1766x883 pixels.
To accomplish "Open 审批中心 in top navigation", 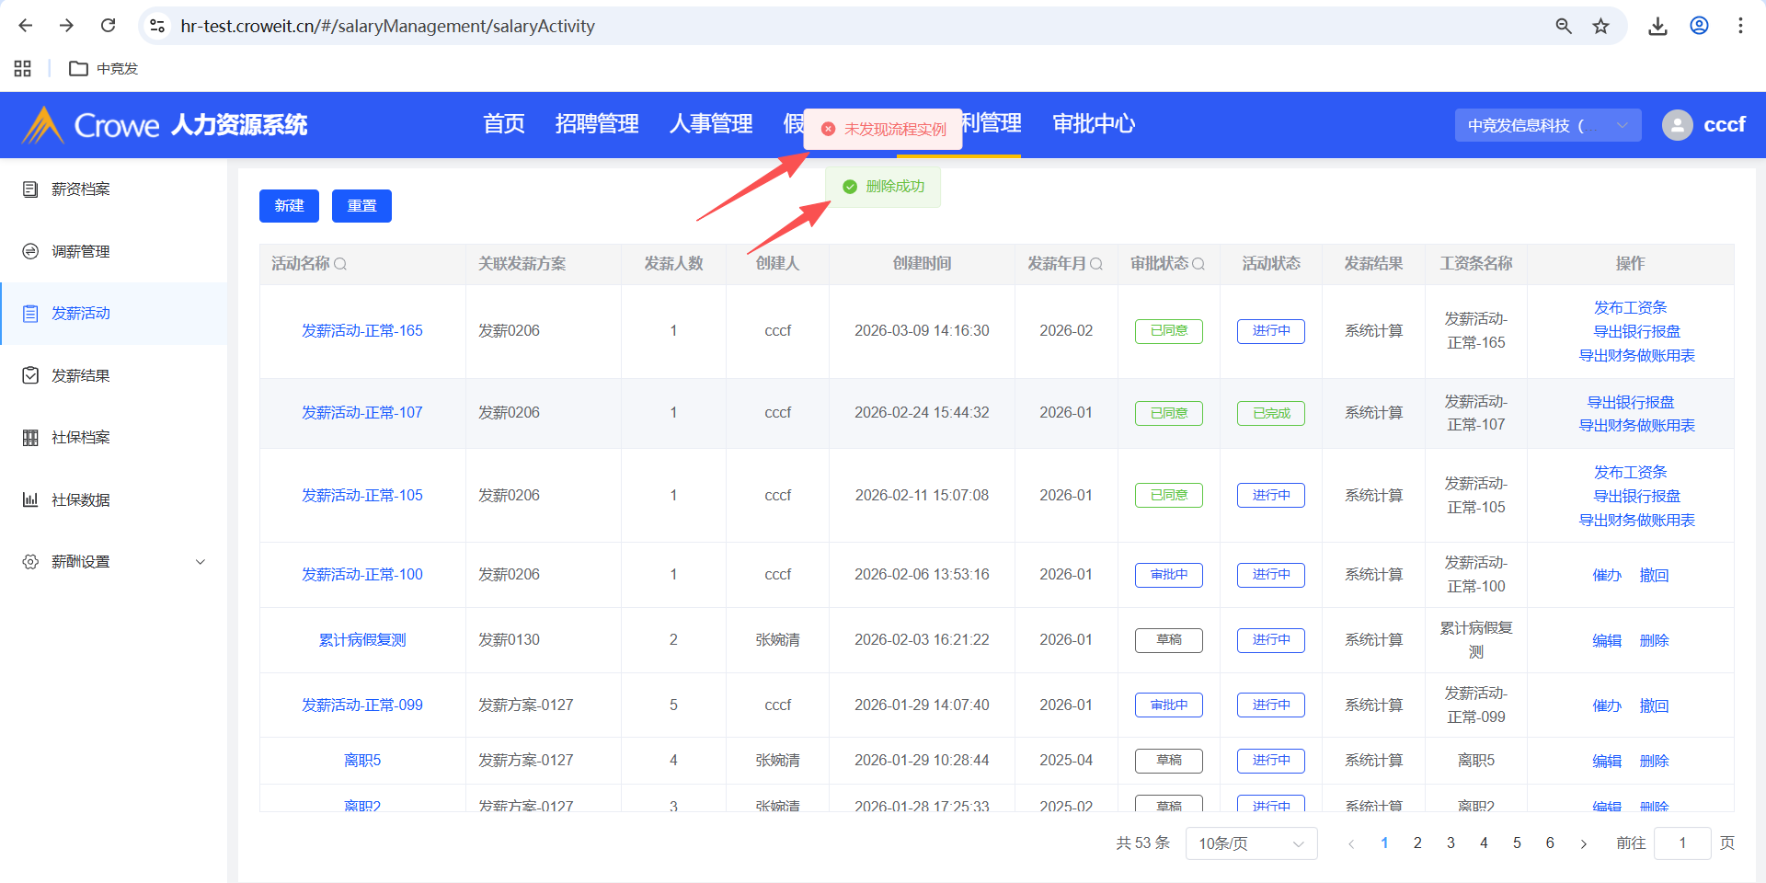I will [1094, 123].
